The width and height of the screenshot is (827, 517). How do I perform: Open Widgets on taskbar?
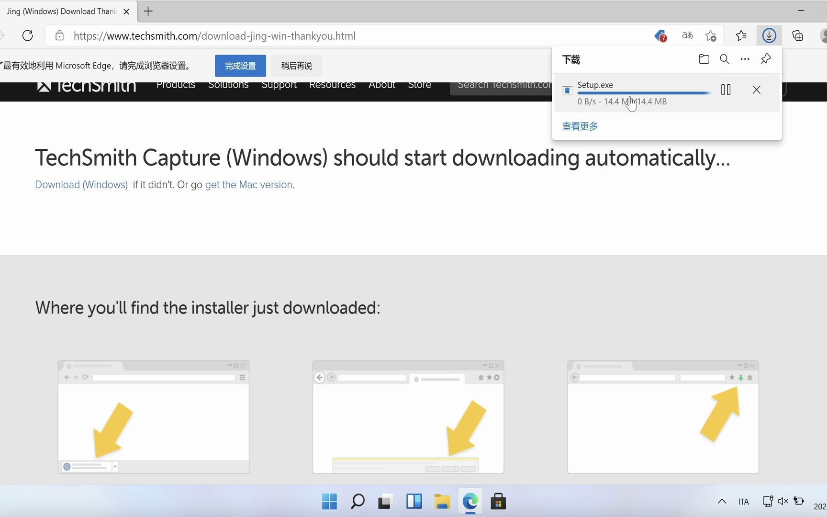414,501
